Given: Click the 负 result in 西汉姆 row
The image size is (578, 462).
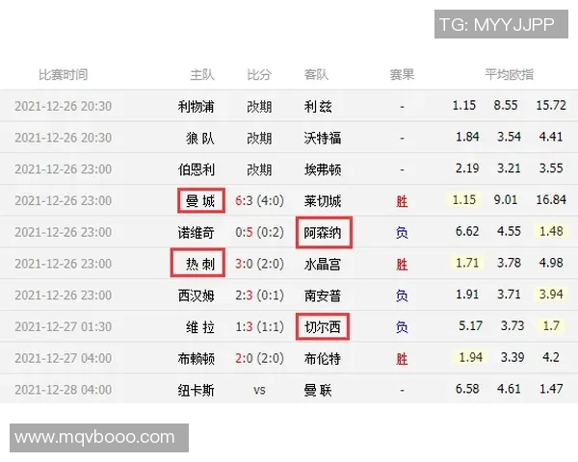Looking at the screenshot, I should point(402,295).
